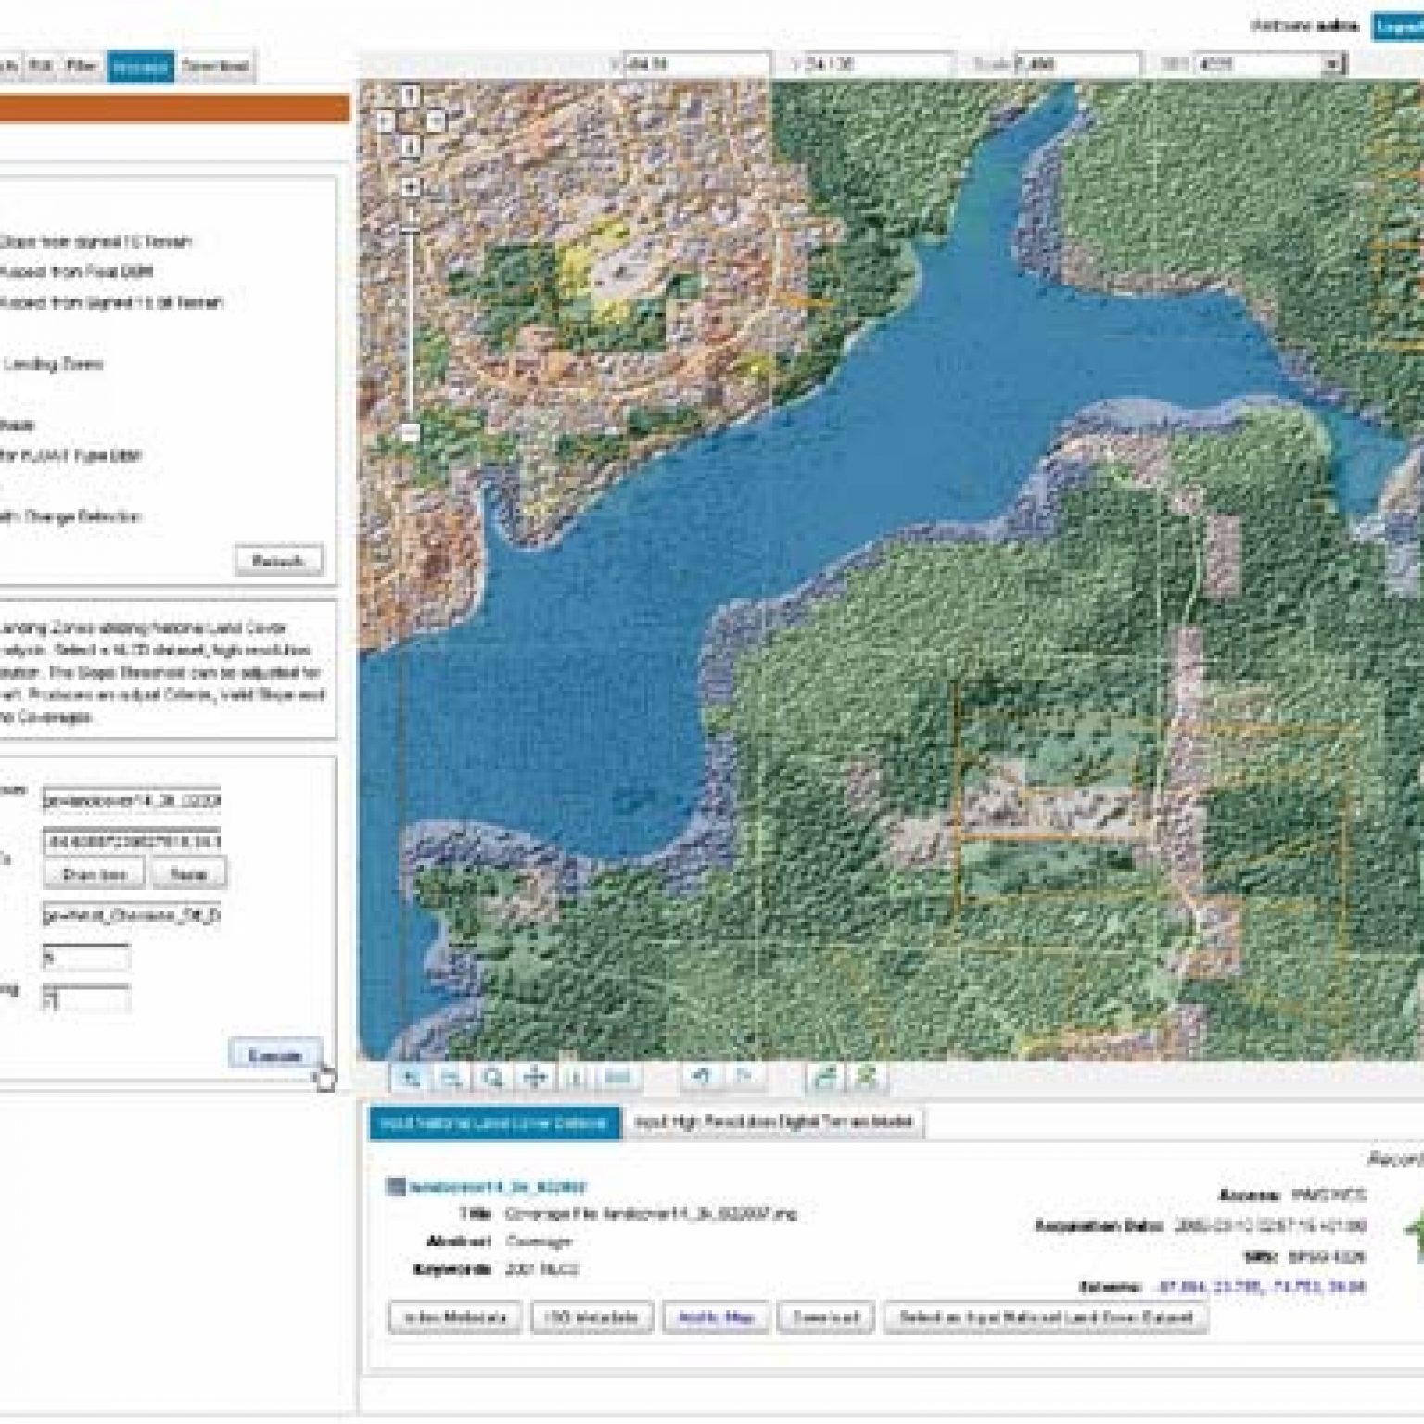Image resolution: width=1424 pixels, height=1424 pixels.
Task: Click the Y coordinate field
Action: pyautogui.click(x=876, y=64)
